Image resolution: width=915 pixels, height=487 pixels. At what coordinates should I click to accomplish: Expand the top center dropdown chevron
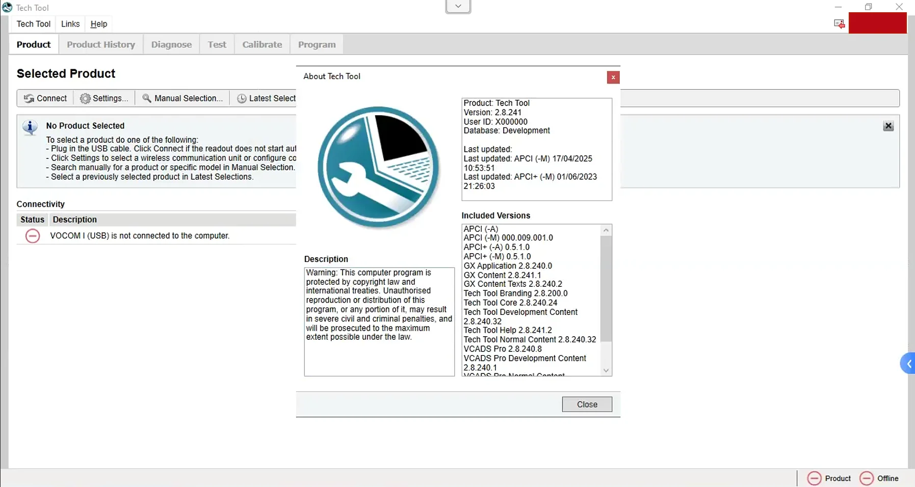tap(458, 7)
